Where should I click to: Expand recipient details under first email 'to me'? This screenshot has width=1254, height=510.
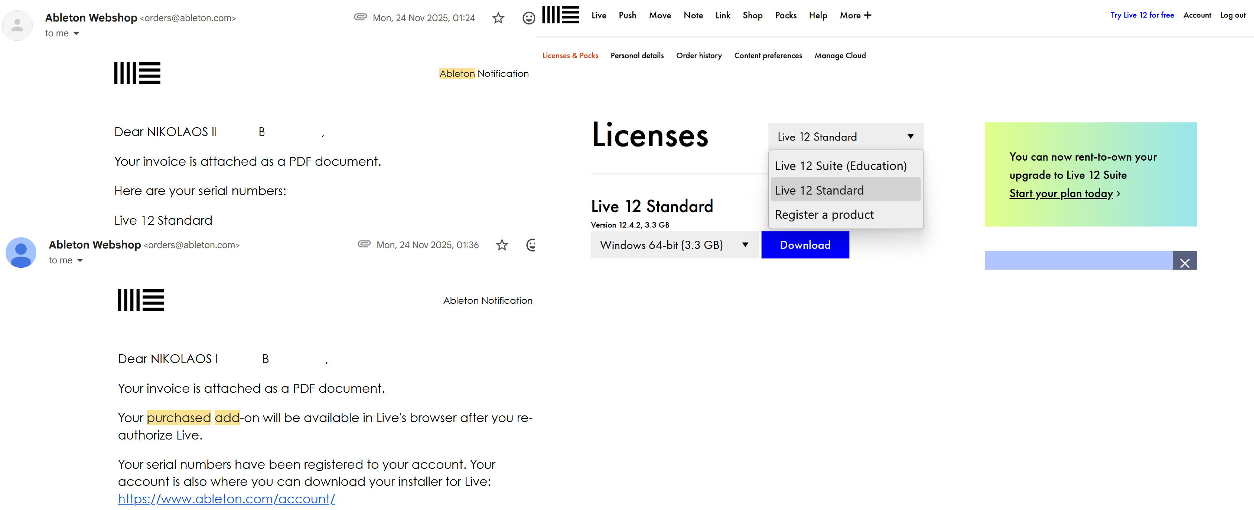coord(76,33)
